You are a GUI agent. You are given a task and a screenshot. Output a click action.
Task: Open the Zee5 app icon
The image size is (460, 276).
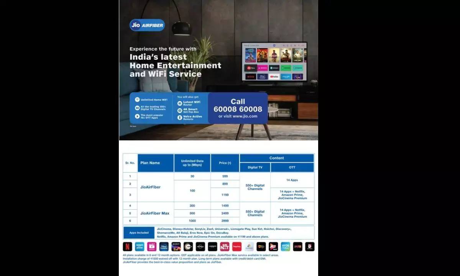click(x=189, y=247)
